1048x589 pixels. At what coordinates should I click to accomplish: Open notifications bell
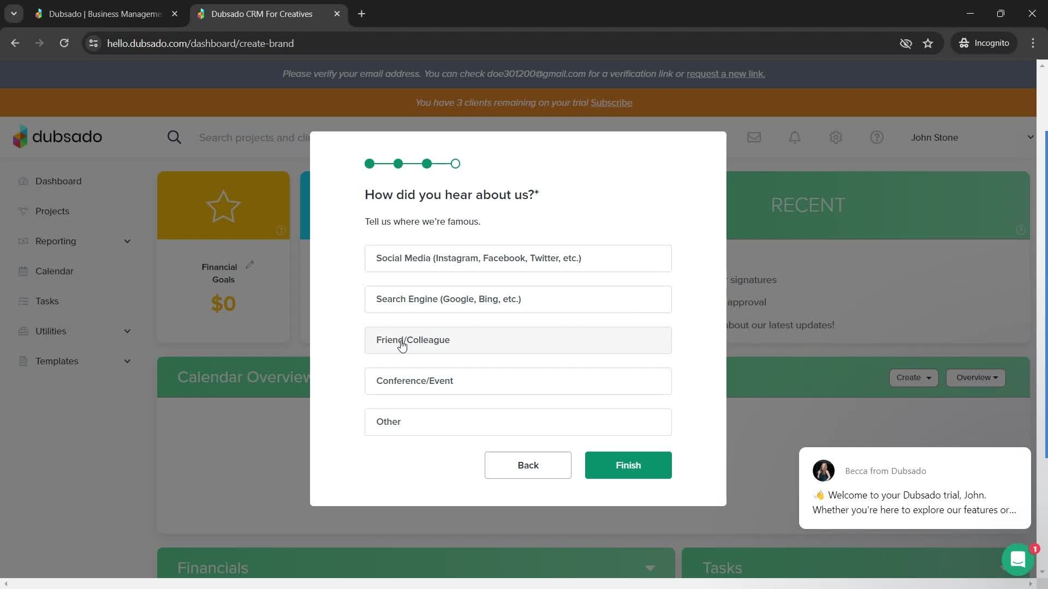[x=795, y=137]
